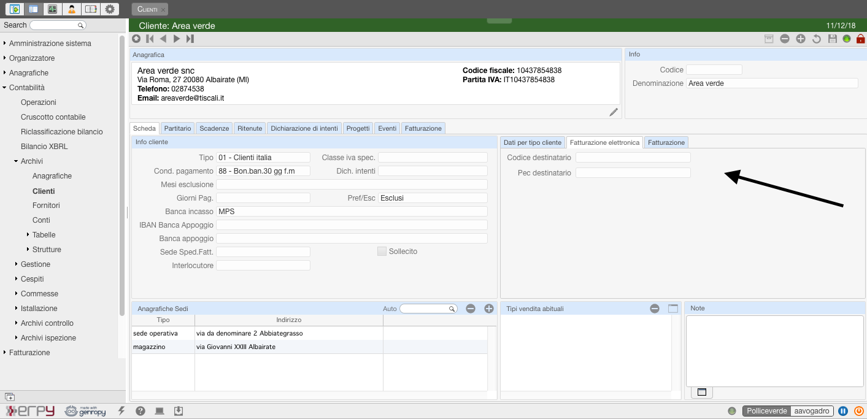Open Dati per tipo cliente tab
The height and width of the screenshot is (419, 867).
[533, 142]
